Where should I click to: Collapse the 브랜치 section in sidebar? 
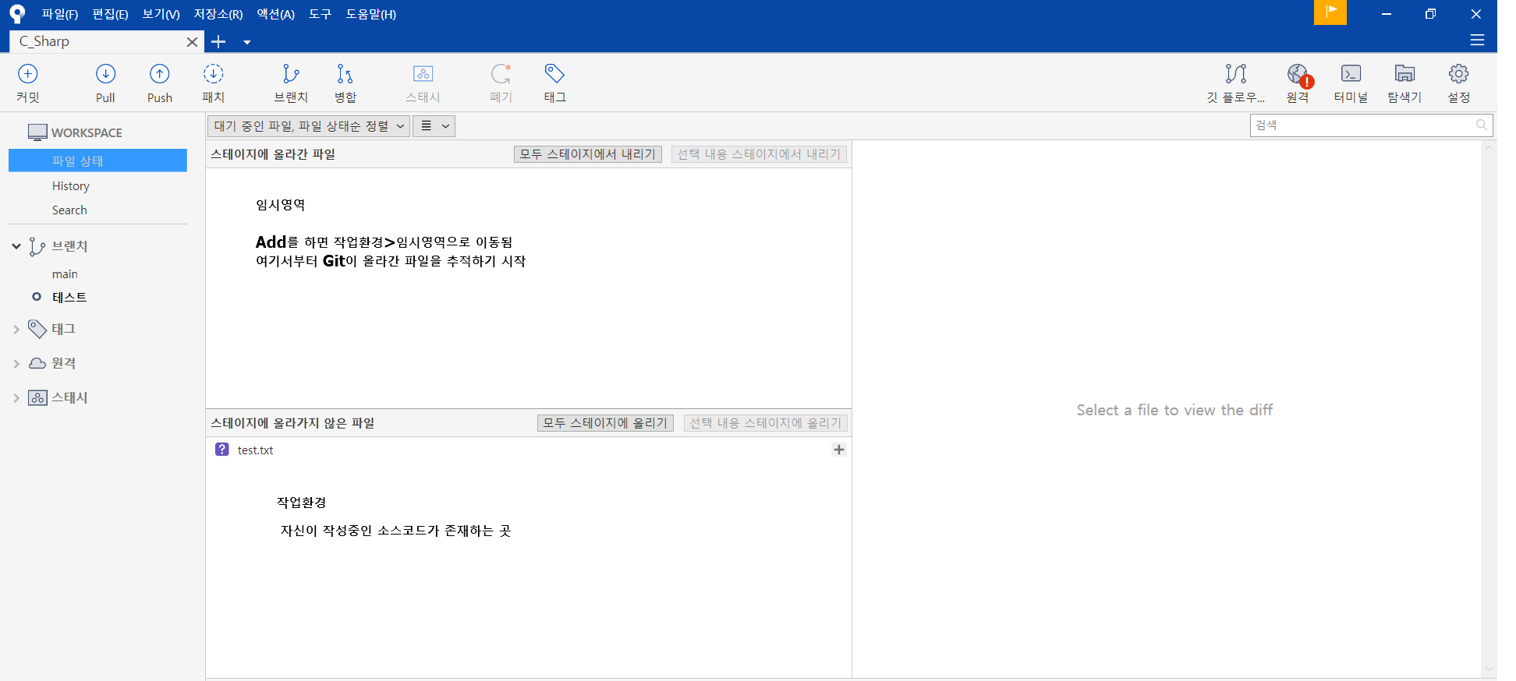[x=16, y=246]
